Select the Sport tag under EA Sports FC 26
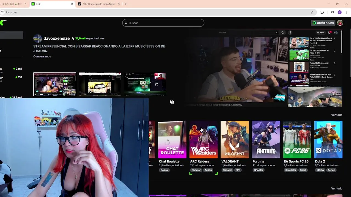This screenshot has height=197, width=351. pos(303,170)
